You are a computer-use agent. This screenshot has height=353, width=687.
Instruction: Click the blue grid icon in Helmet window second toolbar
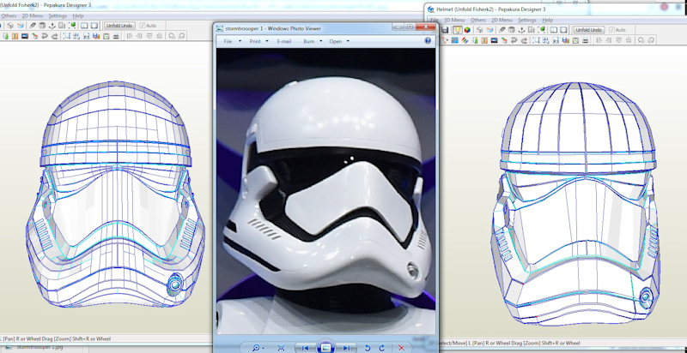tap(455, 40)
